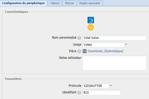
Task: Focus the Nom personnalisé field with Volet Salon
Action: [x=114, y=38]
